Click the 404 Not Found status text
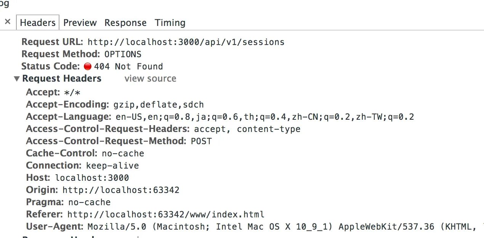The image size is (484, 238). click(128, 67)
